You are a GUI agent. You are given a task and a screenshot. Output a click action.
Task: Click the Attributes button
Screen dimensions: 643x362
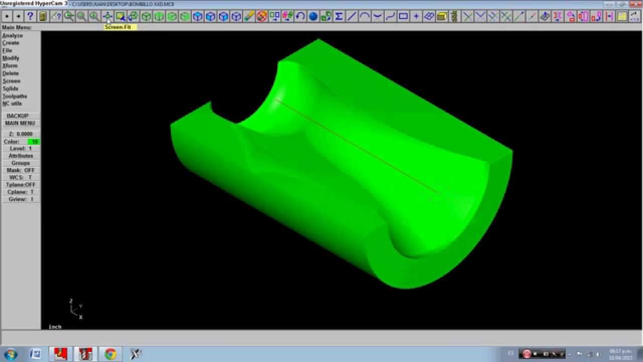[21, 156]
